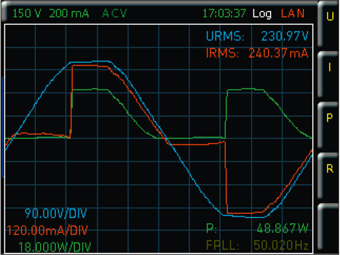The height and width of the screenshot is (255, 340).
Task: Click the 90.00V/DIV scale label
Action: [x=56, y=213]
